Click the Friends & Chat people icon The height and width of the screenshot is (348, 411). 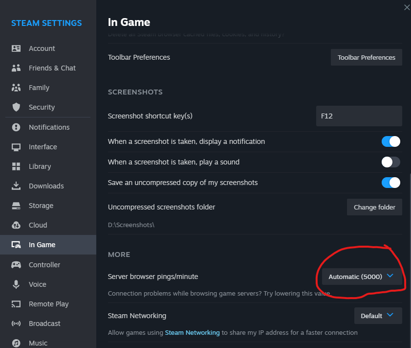tap(16, 68)
